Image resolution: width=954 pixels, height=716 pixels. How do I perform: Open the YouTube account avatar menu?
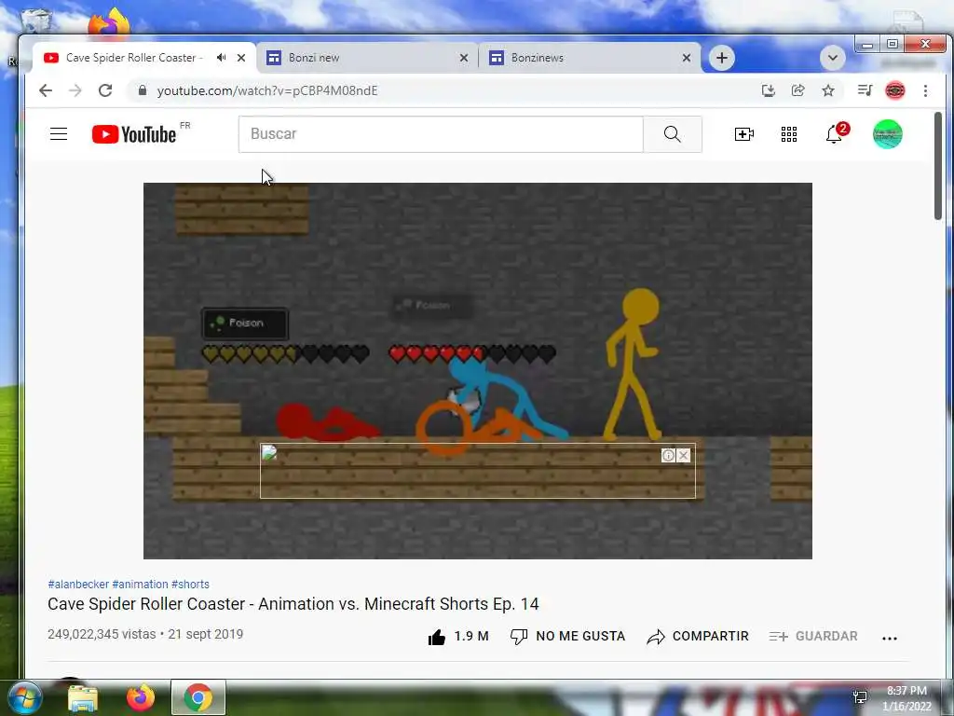888,134
